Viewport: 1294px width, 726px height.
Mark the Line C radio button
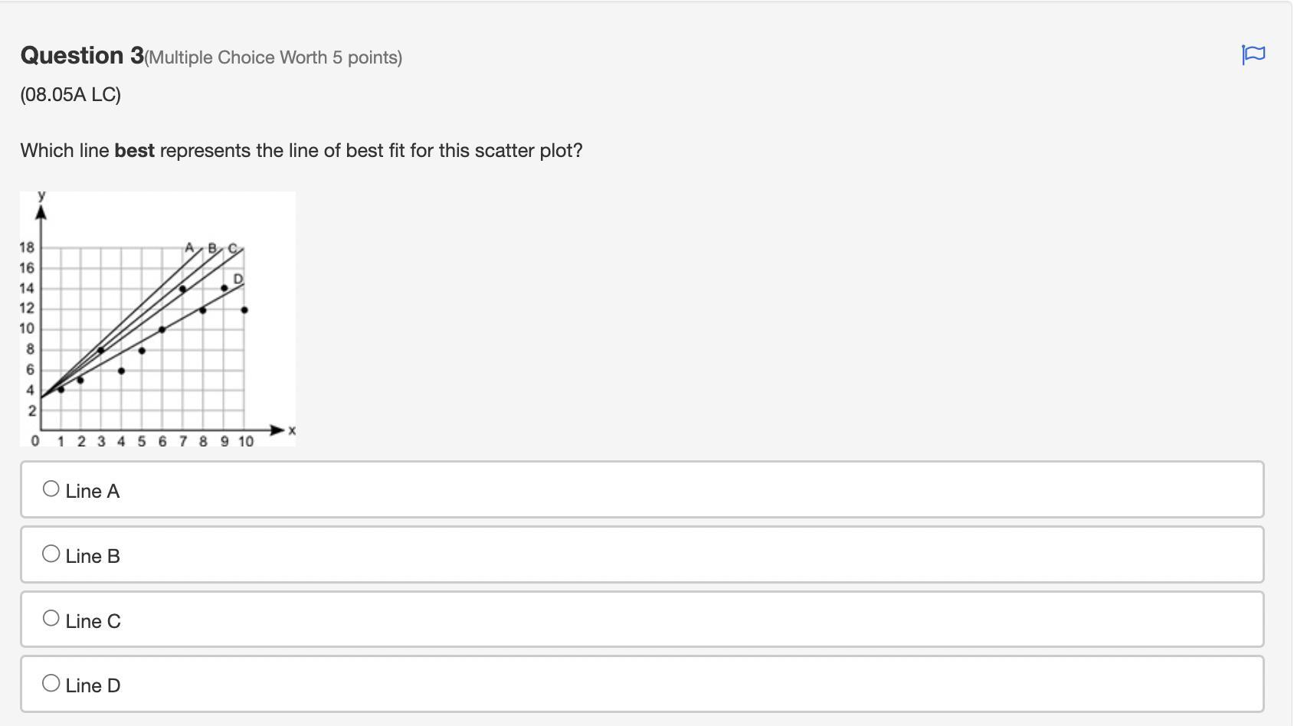coord(51,618)
